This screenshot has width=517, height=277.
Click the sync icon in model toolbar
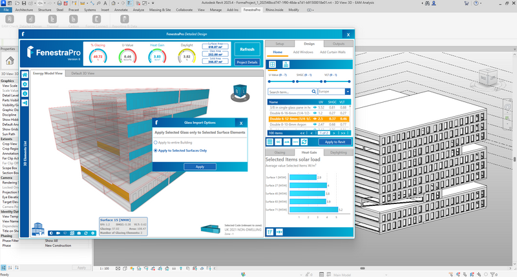(x=86, y=233)
